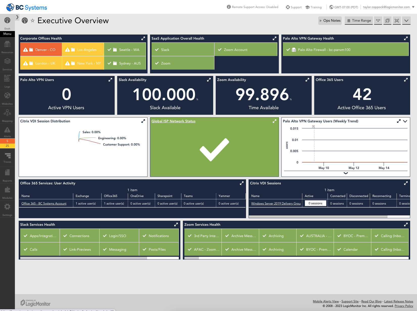Click Remote Support Access info icon
This screenshot has width=417, height=311.
229,7
